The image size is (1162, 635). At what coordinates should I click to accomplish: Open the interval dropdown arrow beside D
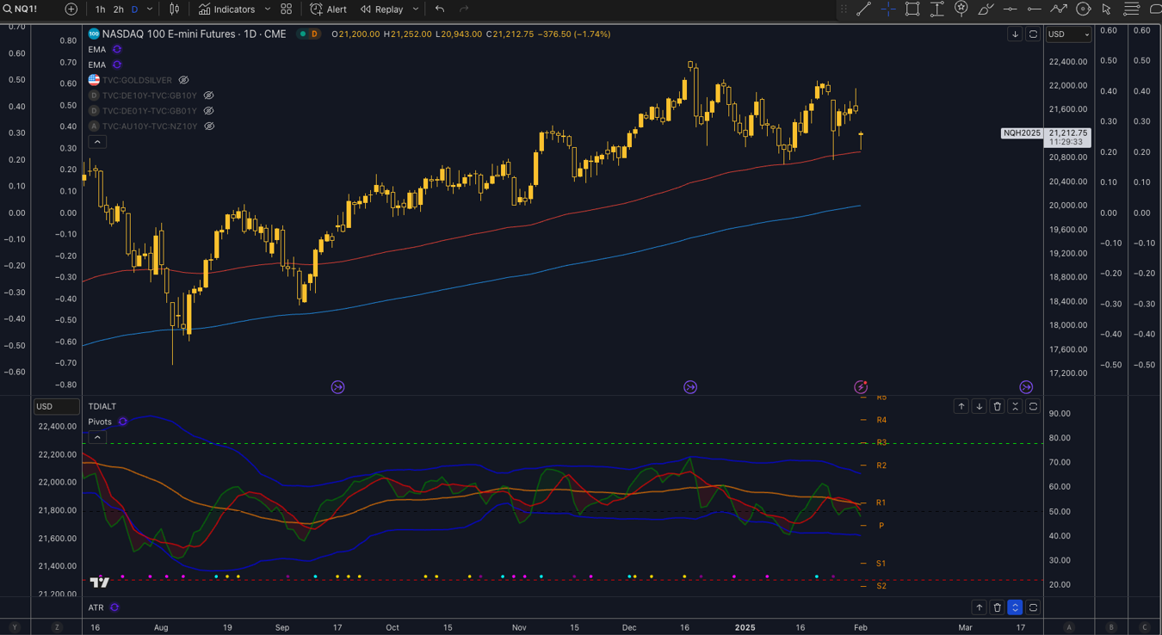[150, 9]
